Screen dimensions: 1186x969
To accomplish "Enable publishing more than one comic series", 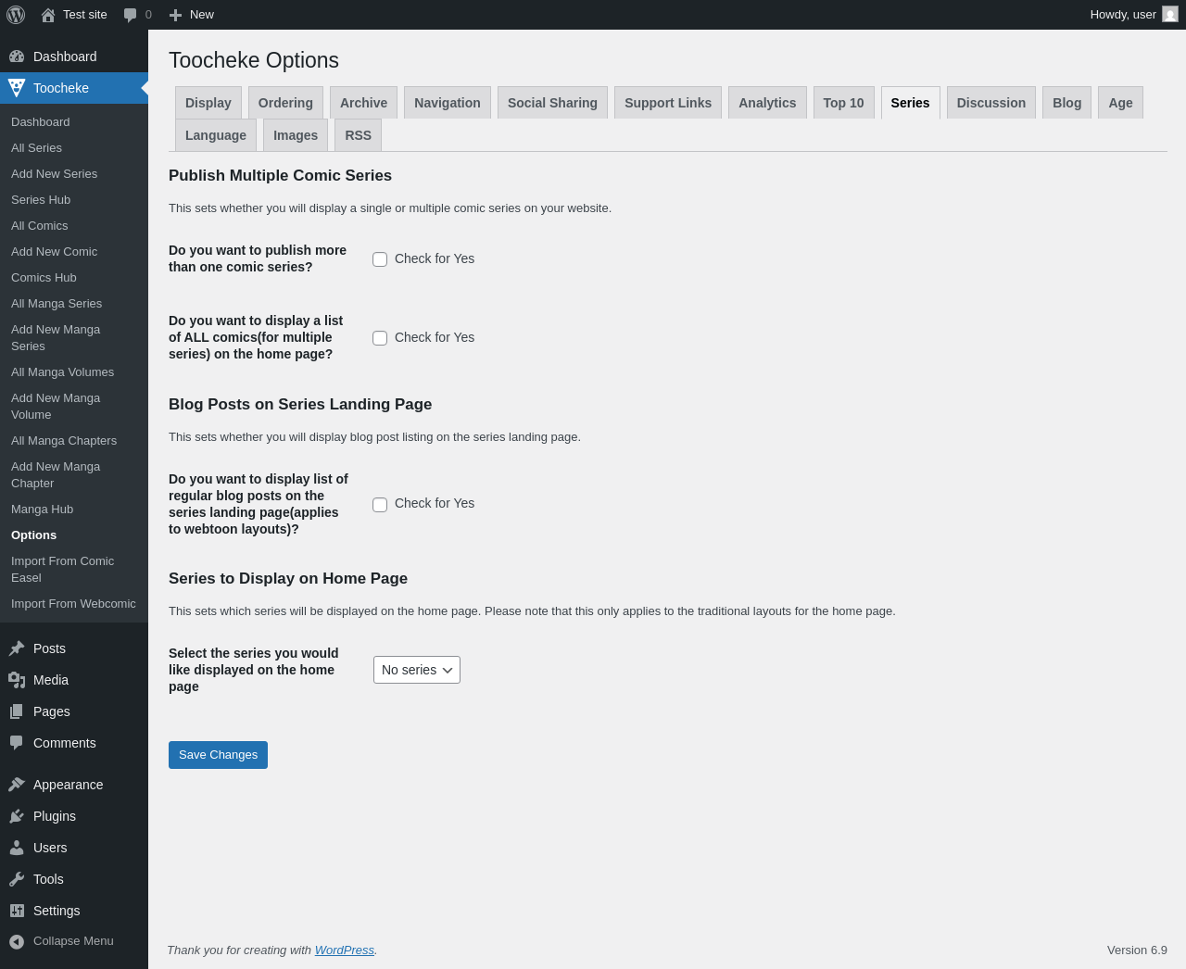I will [380, 259].
